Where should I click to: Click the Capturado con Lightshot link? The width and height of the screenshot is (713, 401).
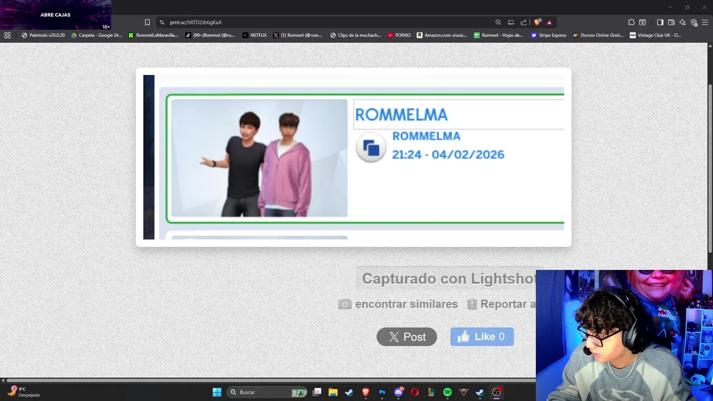pyautogui.click(x=449, y=278)
